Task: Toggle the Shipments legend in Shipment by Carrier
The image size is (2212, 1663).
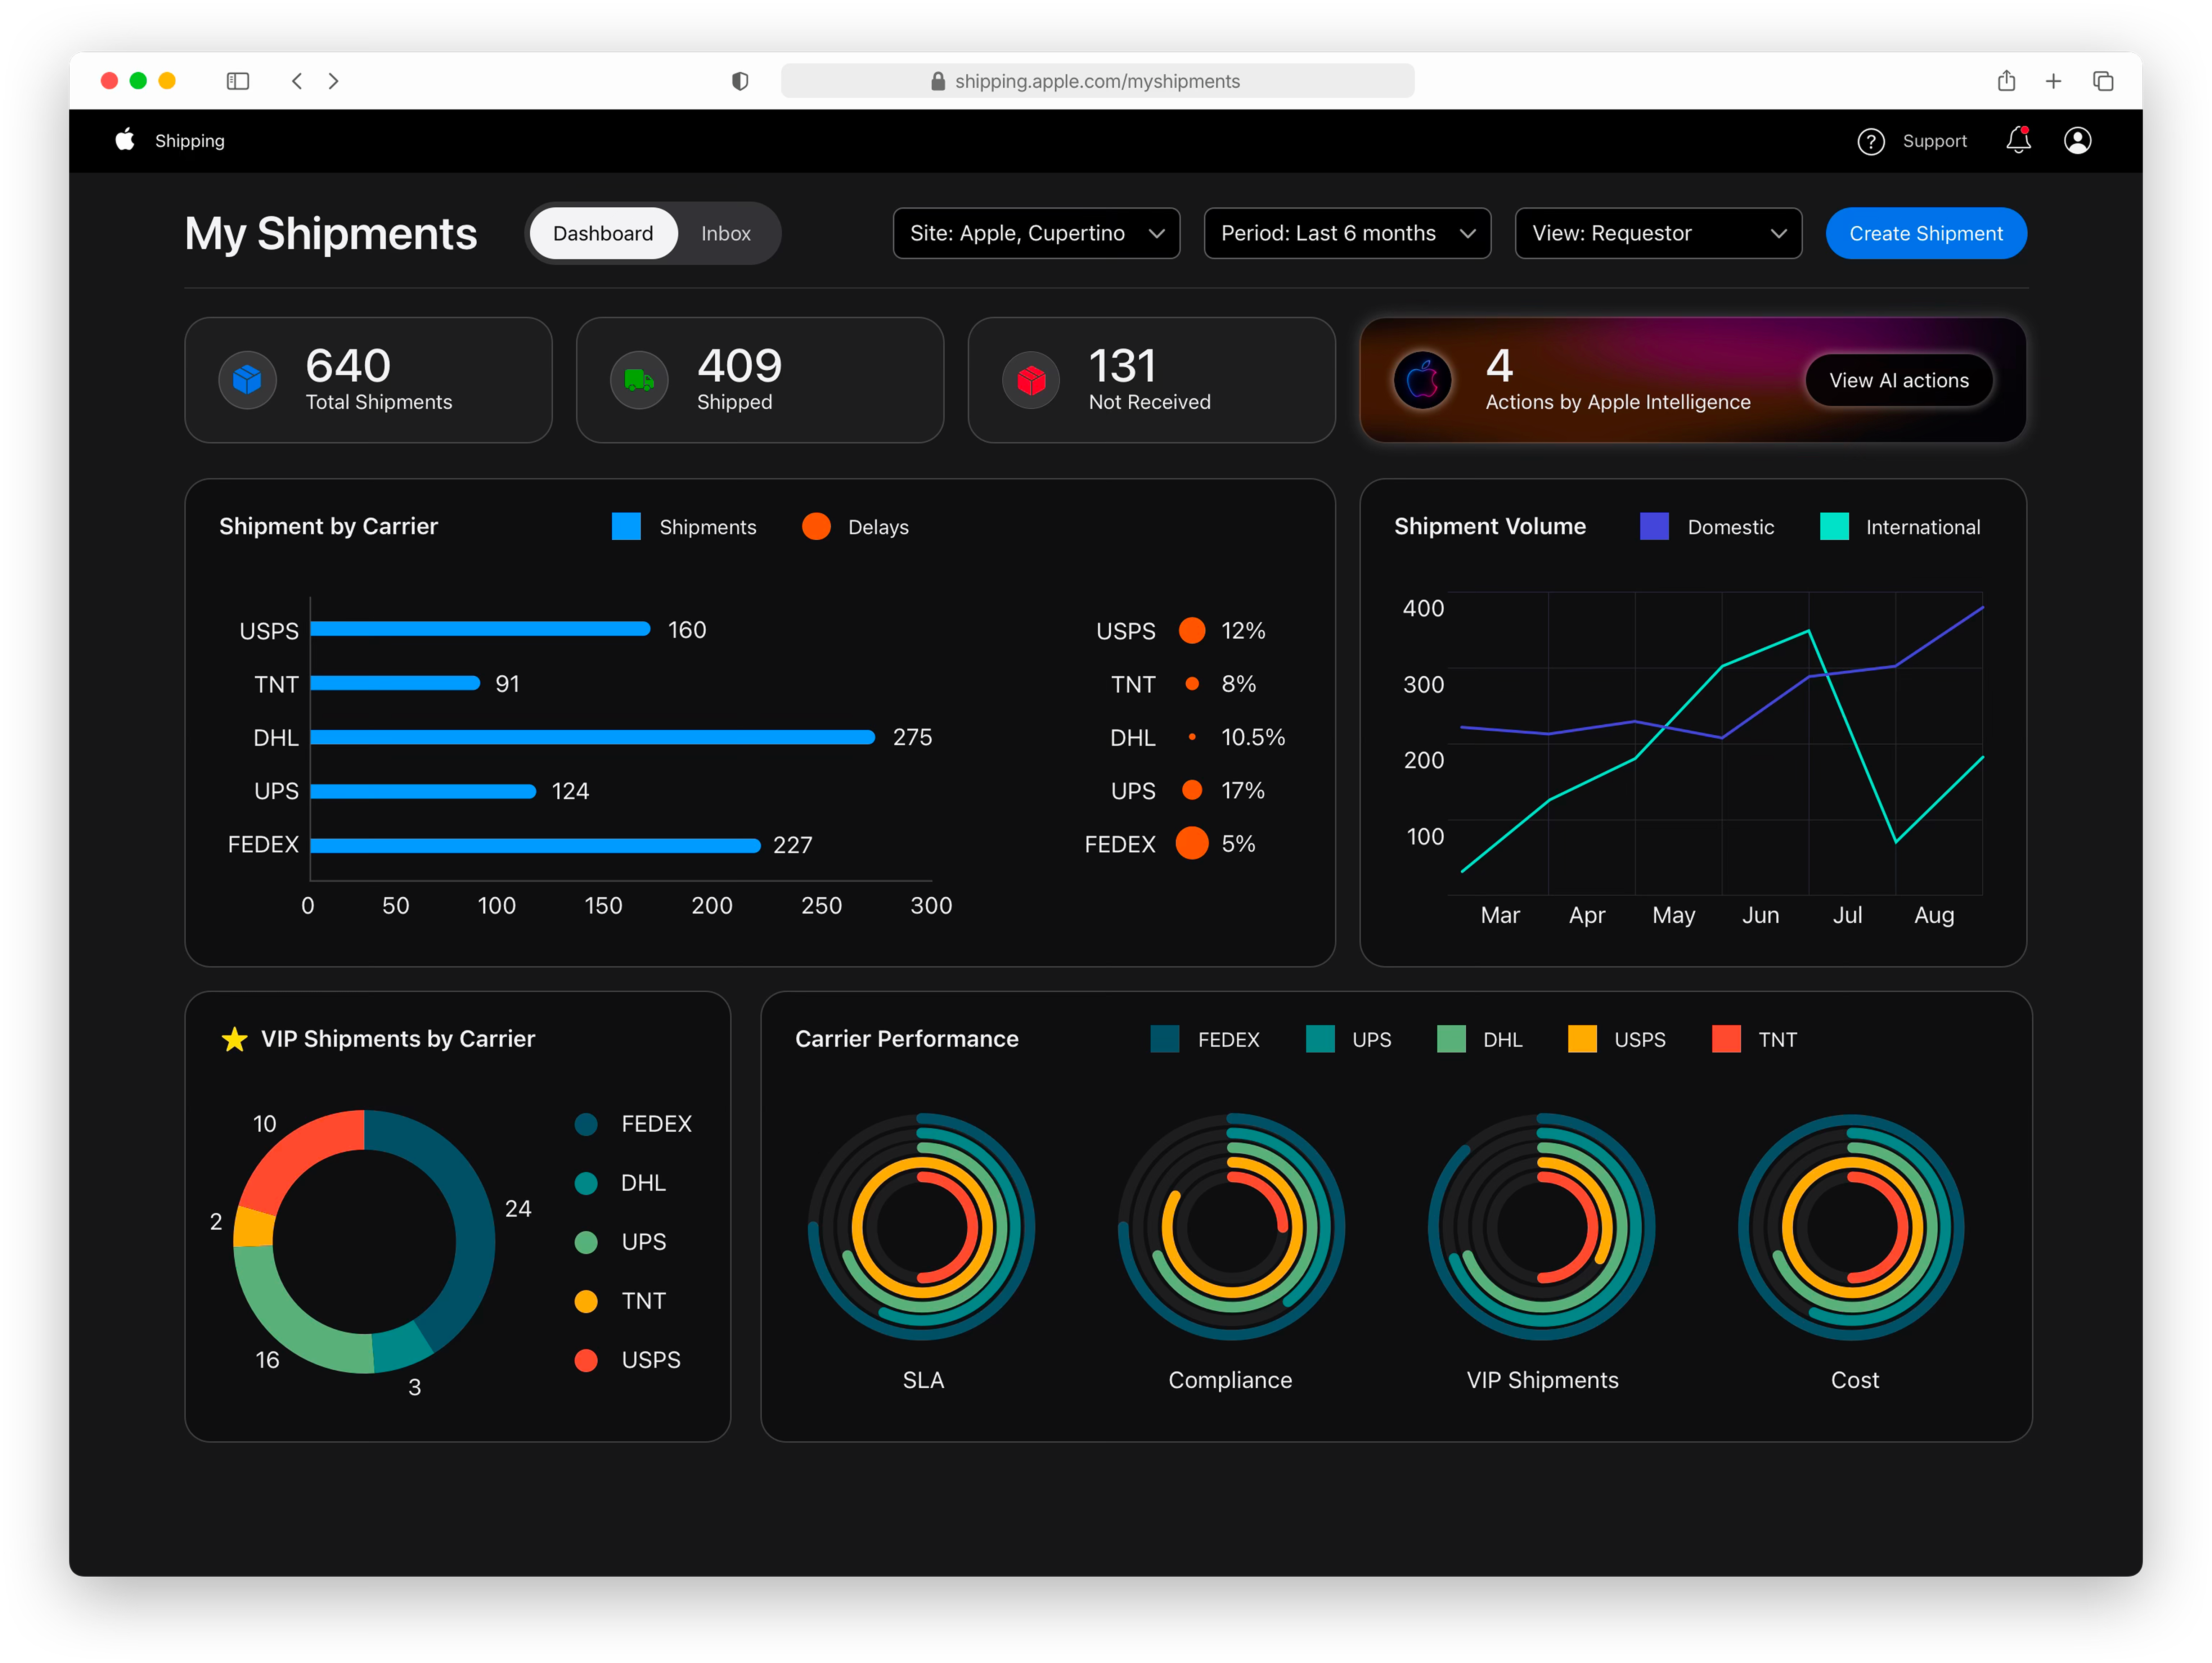Action: coord(626,526)
